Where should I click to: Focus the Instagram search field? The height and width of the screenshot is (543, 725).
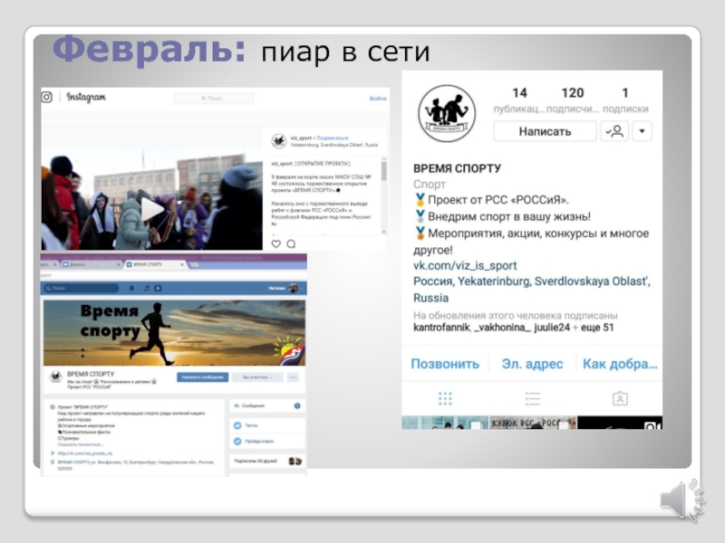214,98
